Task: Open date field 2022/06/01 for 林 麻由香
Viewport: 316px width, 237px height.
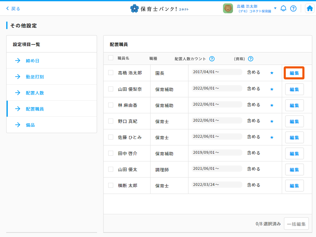Action: tap(216, 105)
